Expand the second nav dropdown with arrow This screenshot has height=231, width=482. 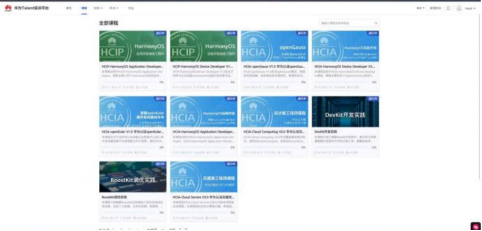[114, 8]
